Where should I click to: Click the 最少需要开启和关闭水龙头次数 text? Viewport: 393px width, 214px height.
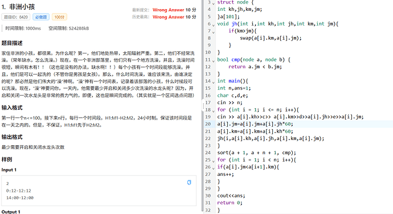33,147
